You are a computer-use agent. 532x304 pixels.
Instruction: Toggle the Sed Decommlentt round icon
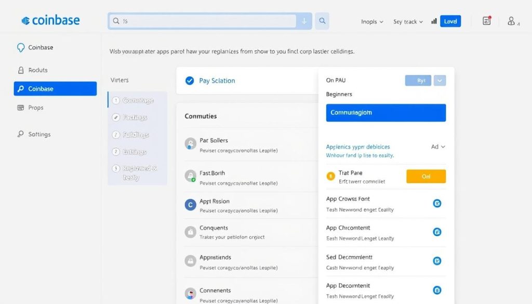click(x=437, y=261)
